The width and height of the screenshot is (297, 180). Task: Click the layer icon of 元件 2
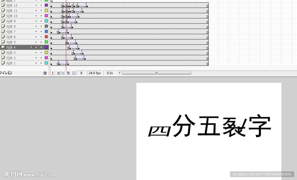[x=3, y=58]
